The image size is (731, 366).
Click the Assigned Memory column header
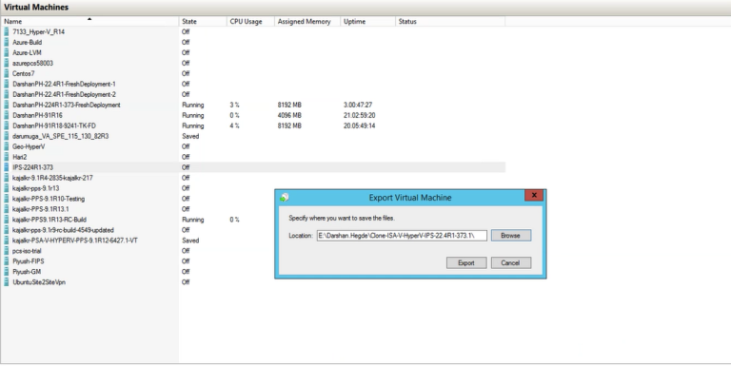tap(307, 22)
